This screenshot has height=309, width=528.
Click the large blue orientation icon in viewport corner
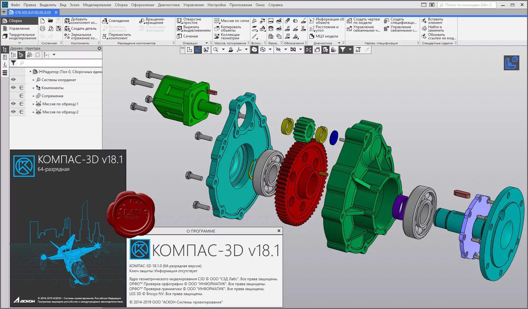(x=511, y=63)
